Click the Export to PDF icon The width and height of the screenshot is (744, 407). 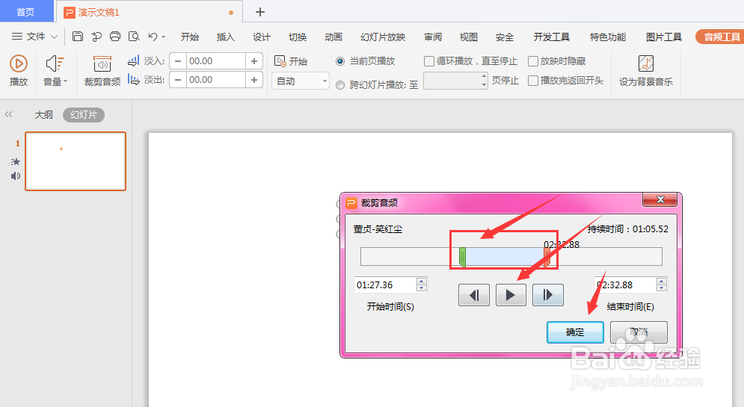pos(96,37)
